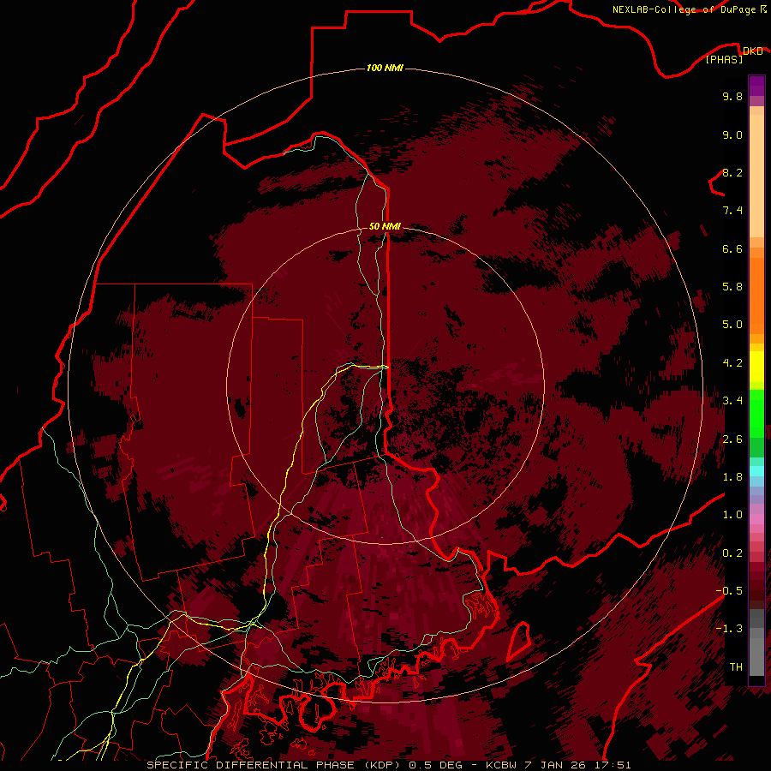Click the 1.0 legend value
Viewport: 771px width, 771px height.
click(x=732, y=515)
